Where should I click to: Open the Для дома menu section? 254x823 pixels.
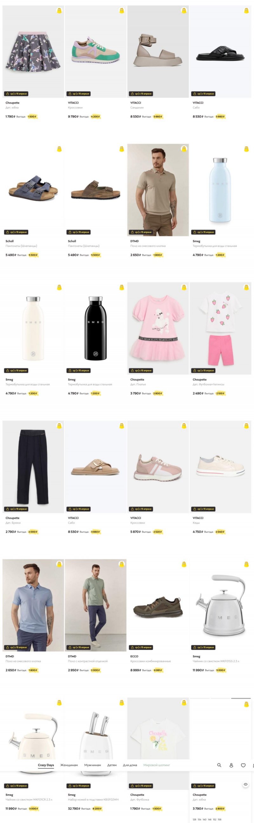coord(130,765)
